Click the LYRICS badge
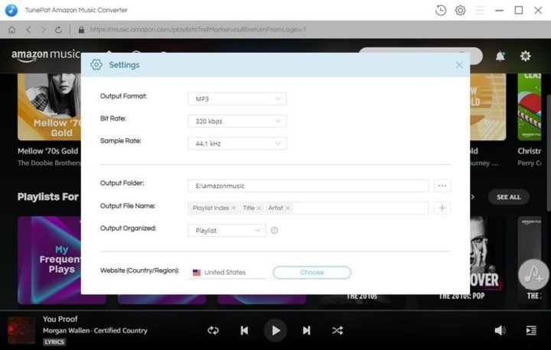Viewport: 551px width, 350px height. pyautogui.click(x=54, y=342)
